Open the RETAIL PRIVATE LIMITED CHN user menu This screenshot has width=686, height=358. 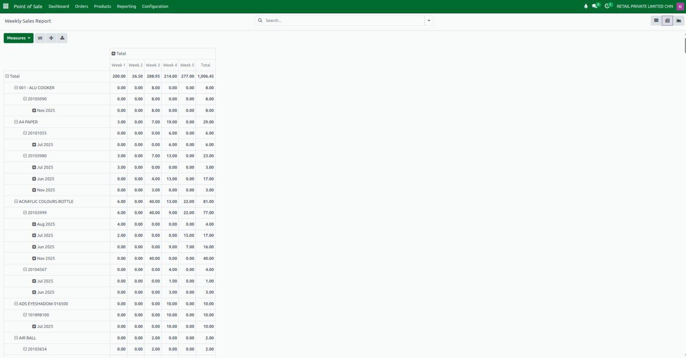[644, 6]
